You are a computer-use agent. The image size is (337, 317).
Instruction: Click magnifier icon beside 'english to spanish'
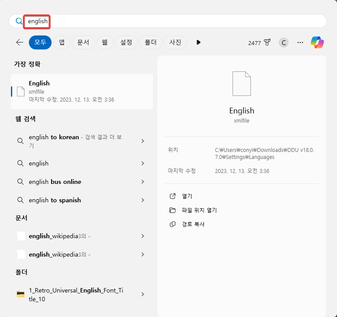[21, 200]
